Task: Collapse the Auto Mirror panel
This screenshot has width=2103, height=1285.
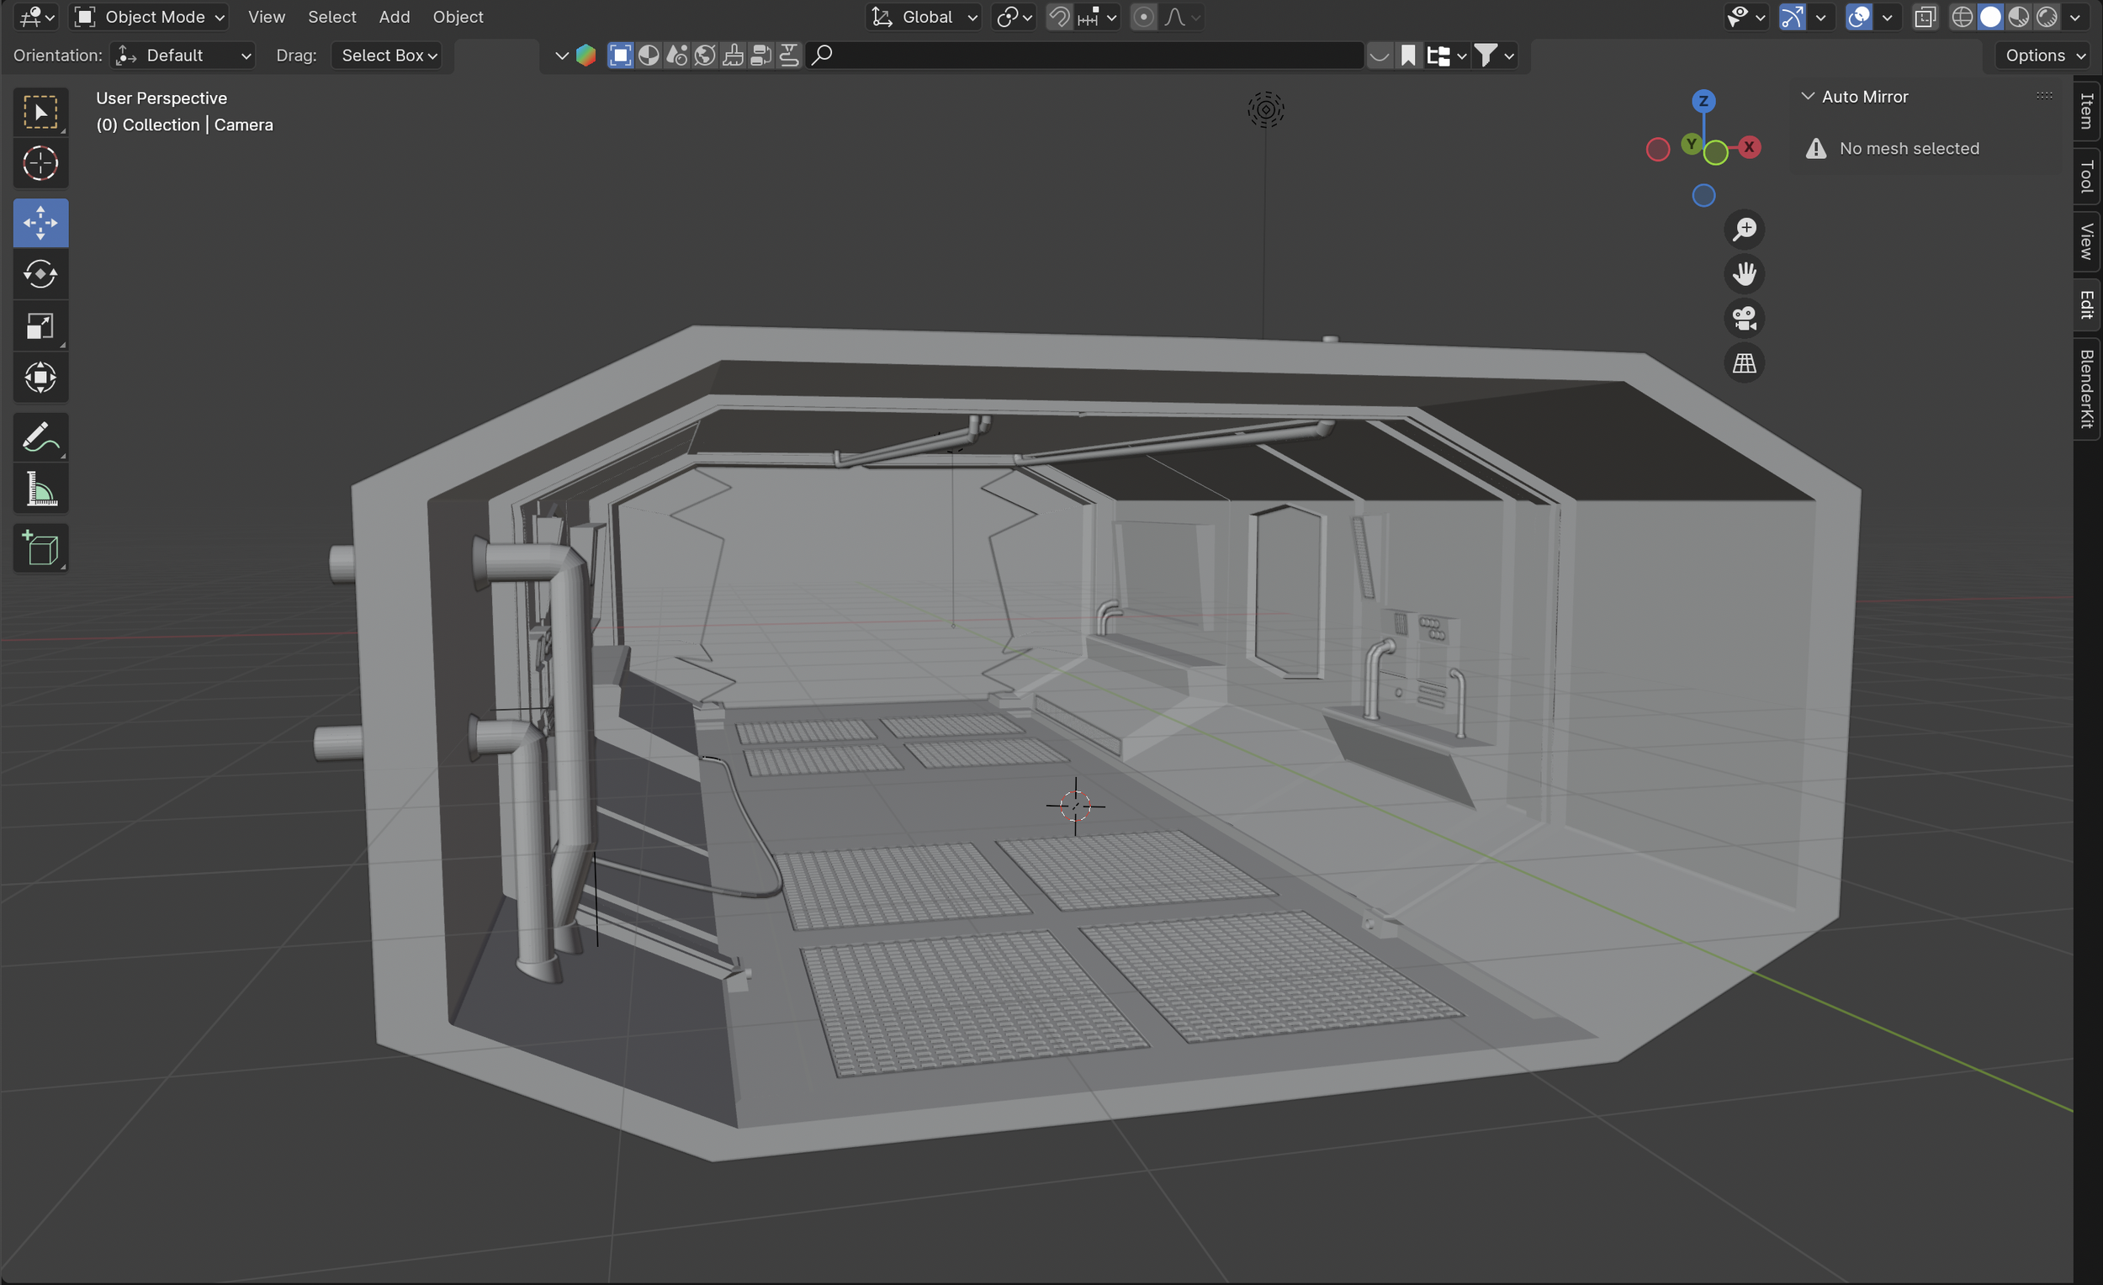Action: (1808, 96)
